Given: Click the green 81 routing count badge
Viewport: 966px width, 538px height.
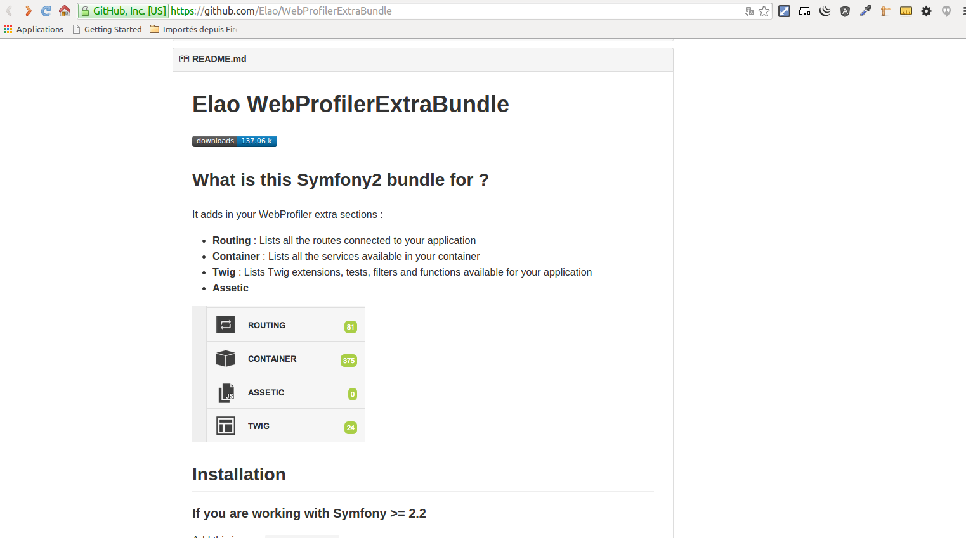Looking at the screenshot, I should pos(351,327).
